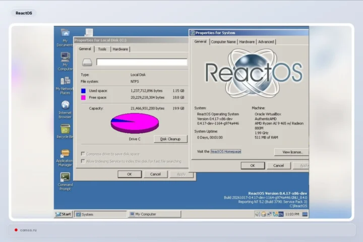This screenshot has width=363, height=242.
Task: Click the 11:03 PM taskbar clock
Action: point(292,214)
